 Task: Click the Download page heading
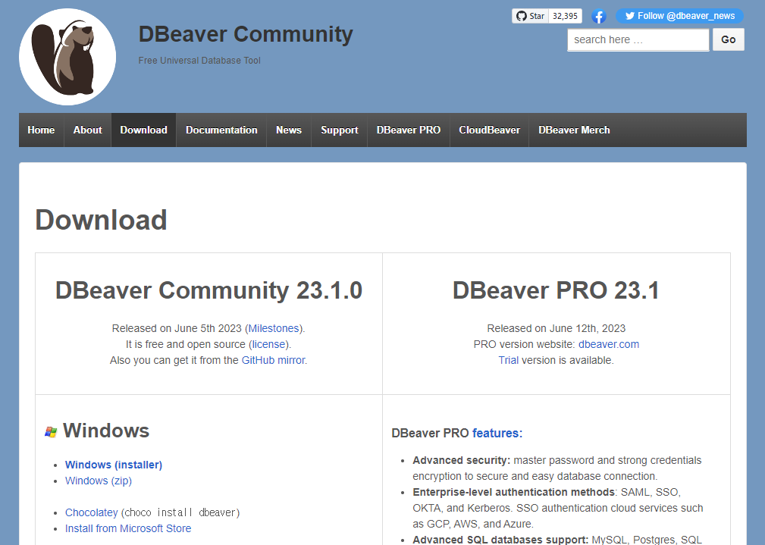102,220
